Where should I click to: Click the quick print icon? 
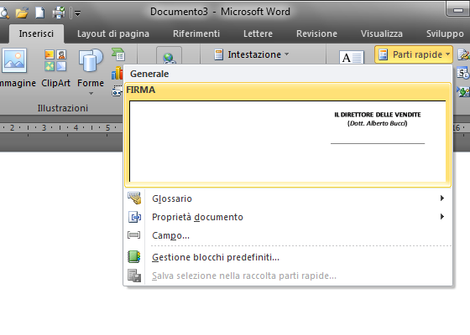[59, 13]
